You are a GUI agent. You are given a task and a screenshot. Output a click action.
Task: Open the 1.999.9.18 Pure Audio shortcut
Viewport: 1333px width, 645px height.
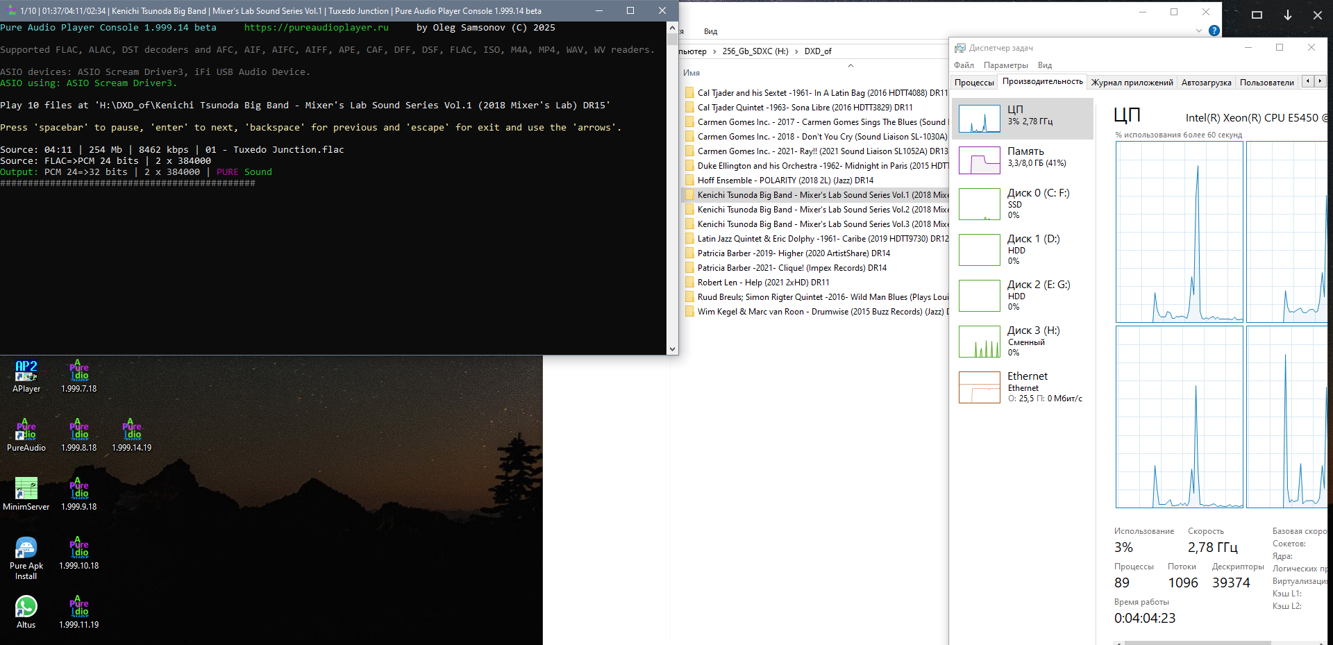click(x=79, y=494)
